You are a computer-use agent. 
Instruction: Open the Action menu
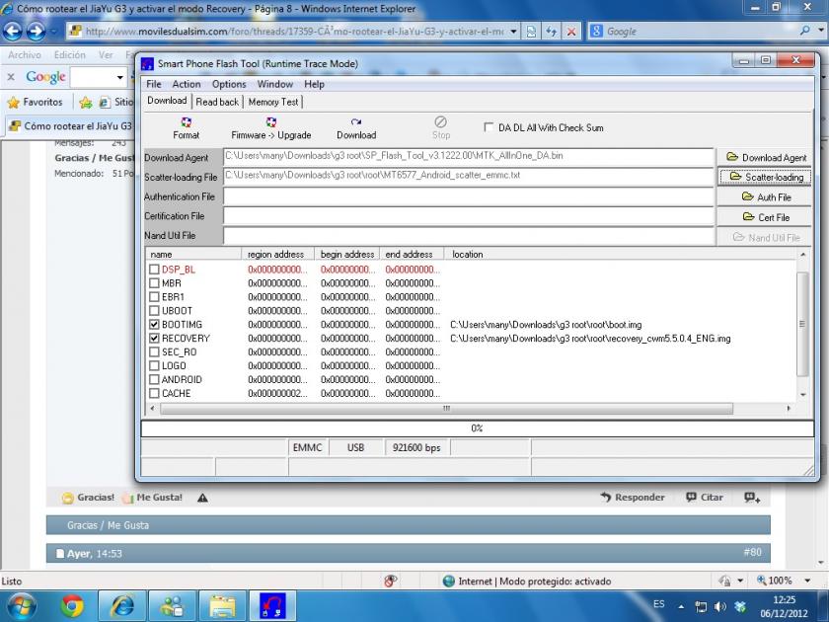tap(187, 84)
